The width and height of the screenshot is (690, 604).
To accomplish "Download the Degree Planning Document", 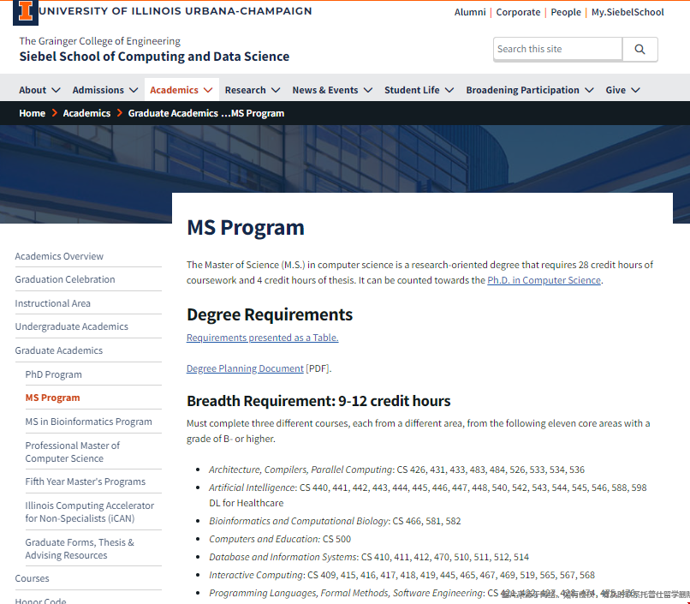I will 245,368.
